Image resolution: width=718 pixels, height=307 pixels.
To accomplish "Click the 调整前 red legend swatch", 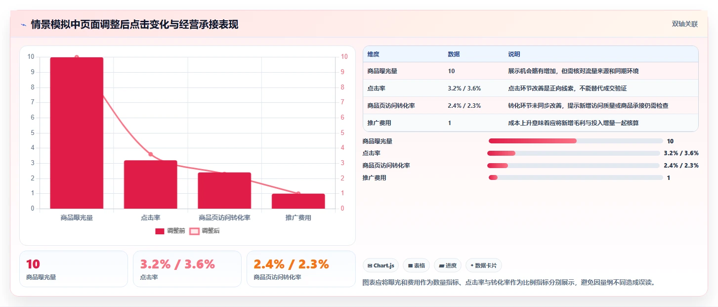I will [160, 231].
